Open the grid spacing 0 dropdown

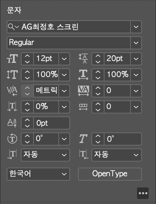[136, 107]
